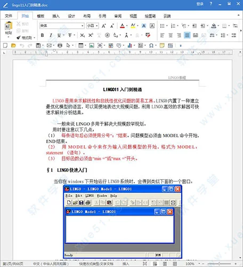243x267 pixels.
Task: Switch to the 审阅 tab
Action: pos(118,16)
